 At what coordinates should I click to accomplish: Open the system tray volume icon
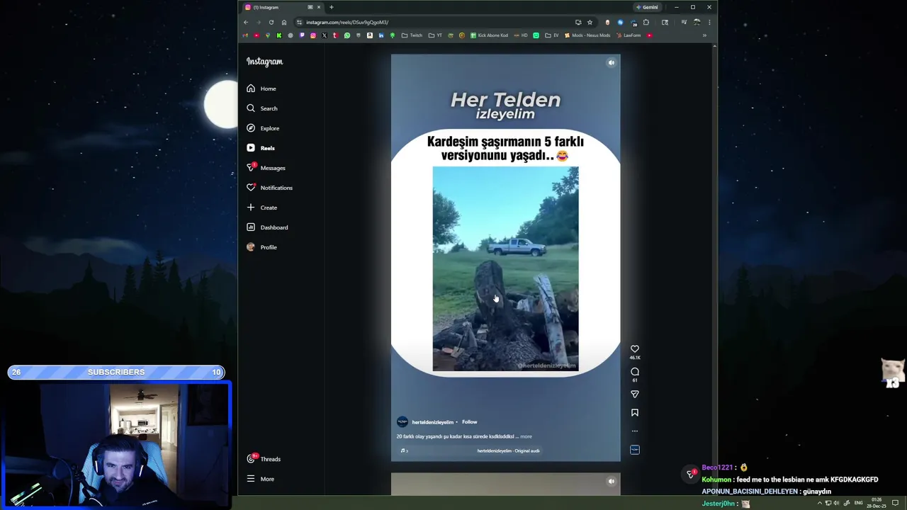837,504
